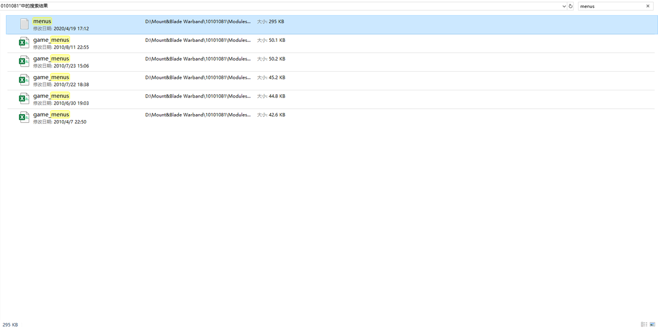658x329 pixels.
Task: Click size label 50.2 KB
Action: 271,59
